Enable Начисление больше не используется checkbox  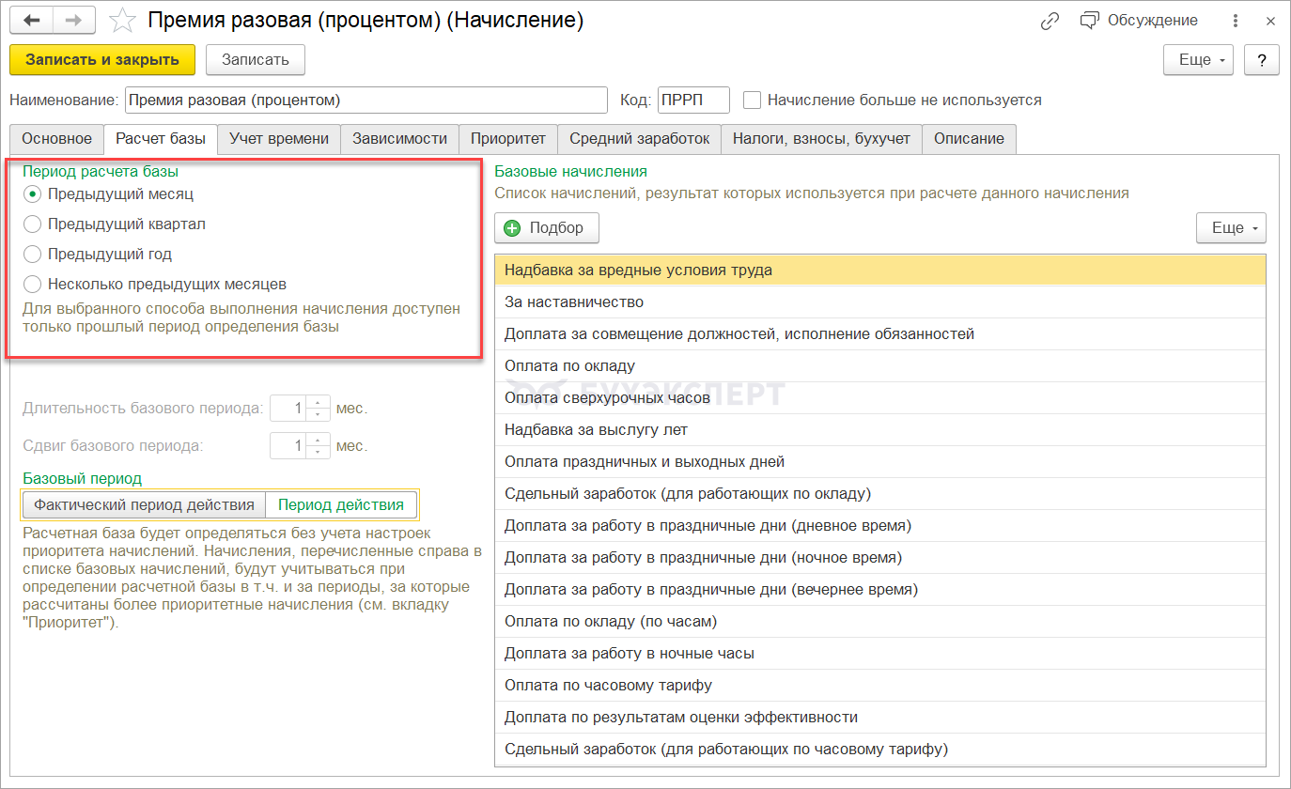[752, 100]
